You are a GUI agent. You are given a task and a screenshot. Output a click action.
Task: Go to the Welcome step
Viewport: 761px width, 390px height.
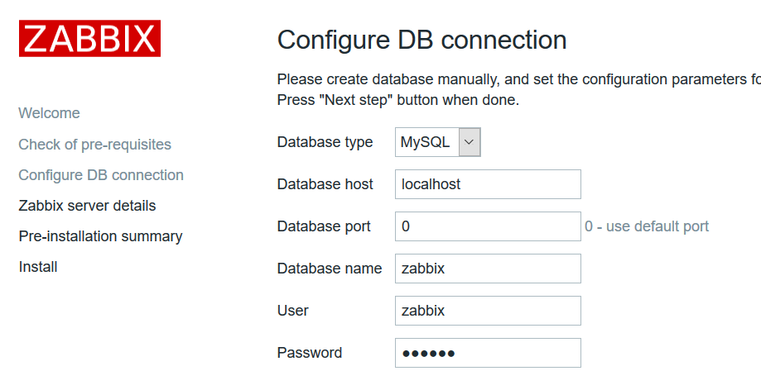[50, 113]
